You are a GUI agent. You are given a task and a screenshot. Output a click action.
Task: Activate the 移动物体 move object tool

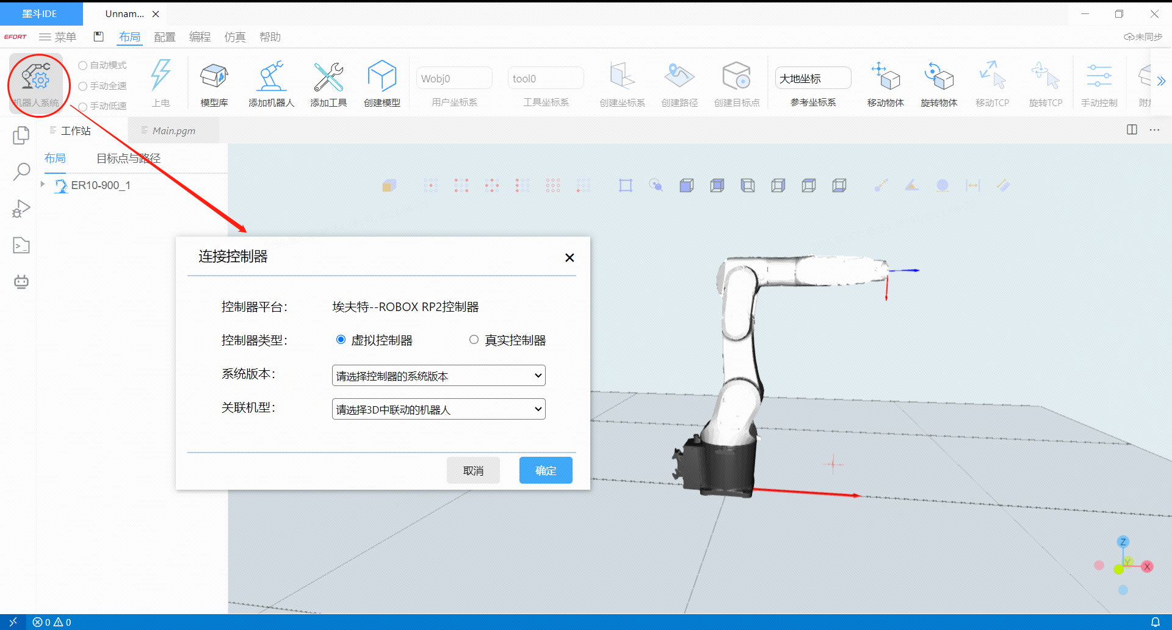point(885,84)
